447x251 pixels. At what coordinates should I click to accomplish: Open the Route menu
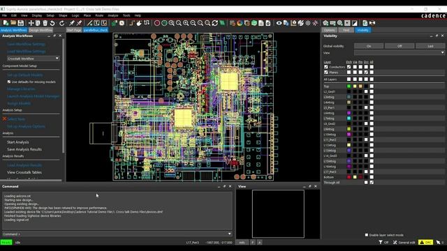coord(99,15)
